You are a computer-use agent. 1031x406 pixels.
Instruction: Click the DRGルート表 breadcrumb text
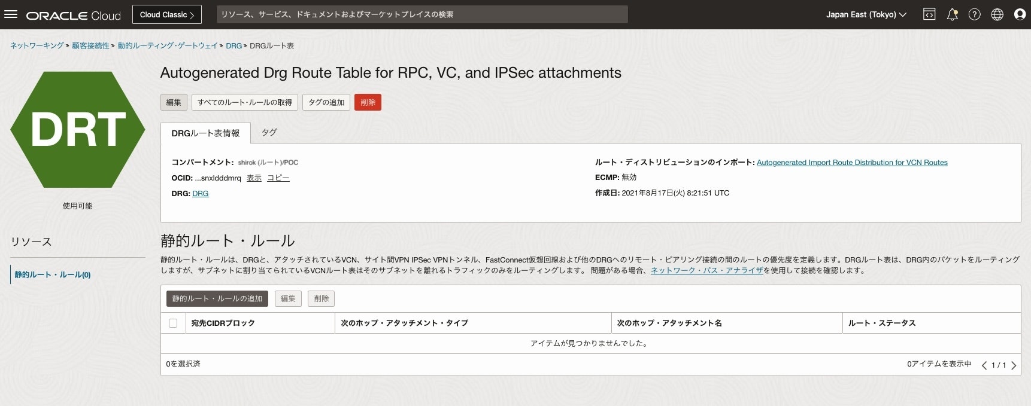click(x=272, y=45)
